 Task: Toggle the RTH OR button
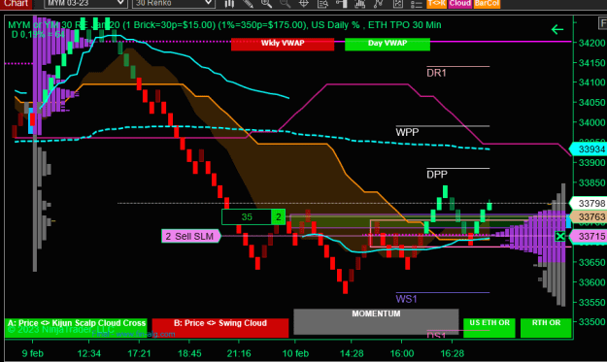(x=546, y=328)
